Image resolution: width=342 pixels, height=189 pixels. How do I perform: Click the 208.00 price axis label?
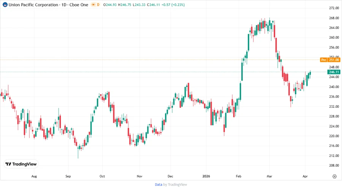pyautogui.click(x=334, y=165)
